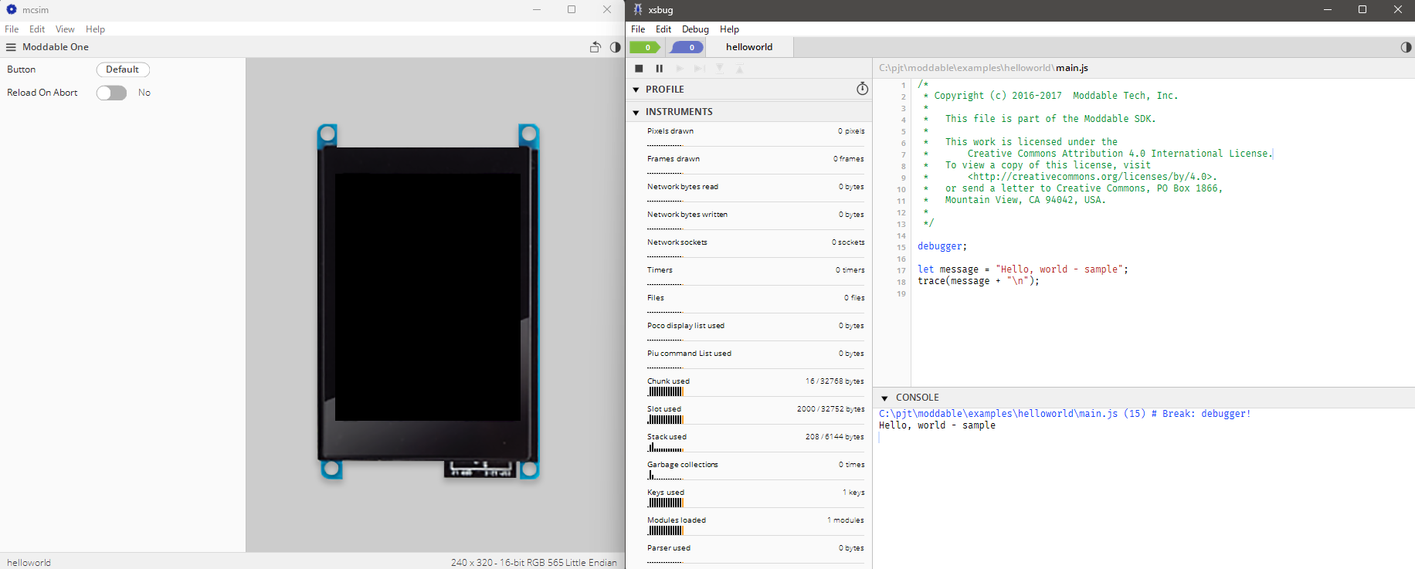Collapse the INSTRUMENTS section
This screenshot has height=569, width=1415.
[x=636, y=112]
